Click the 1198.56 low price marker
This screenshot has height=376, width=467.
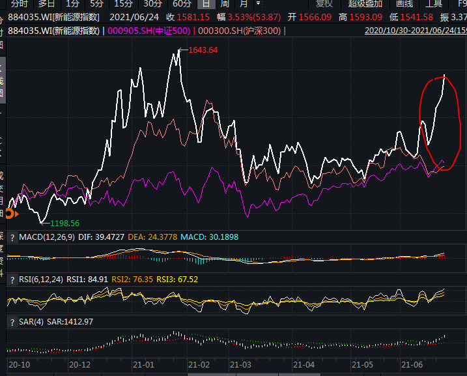[x=64, y=223]
